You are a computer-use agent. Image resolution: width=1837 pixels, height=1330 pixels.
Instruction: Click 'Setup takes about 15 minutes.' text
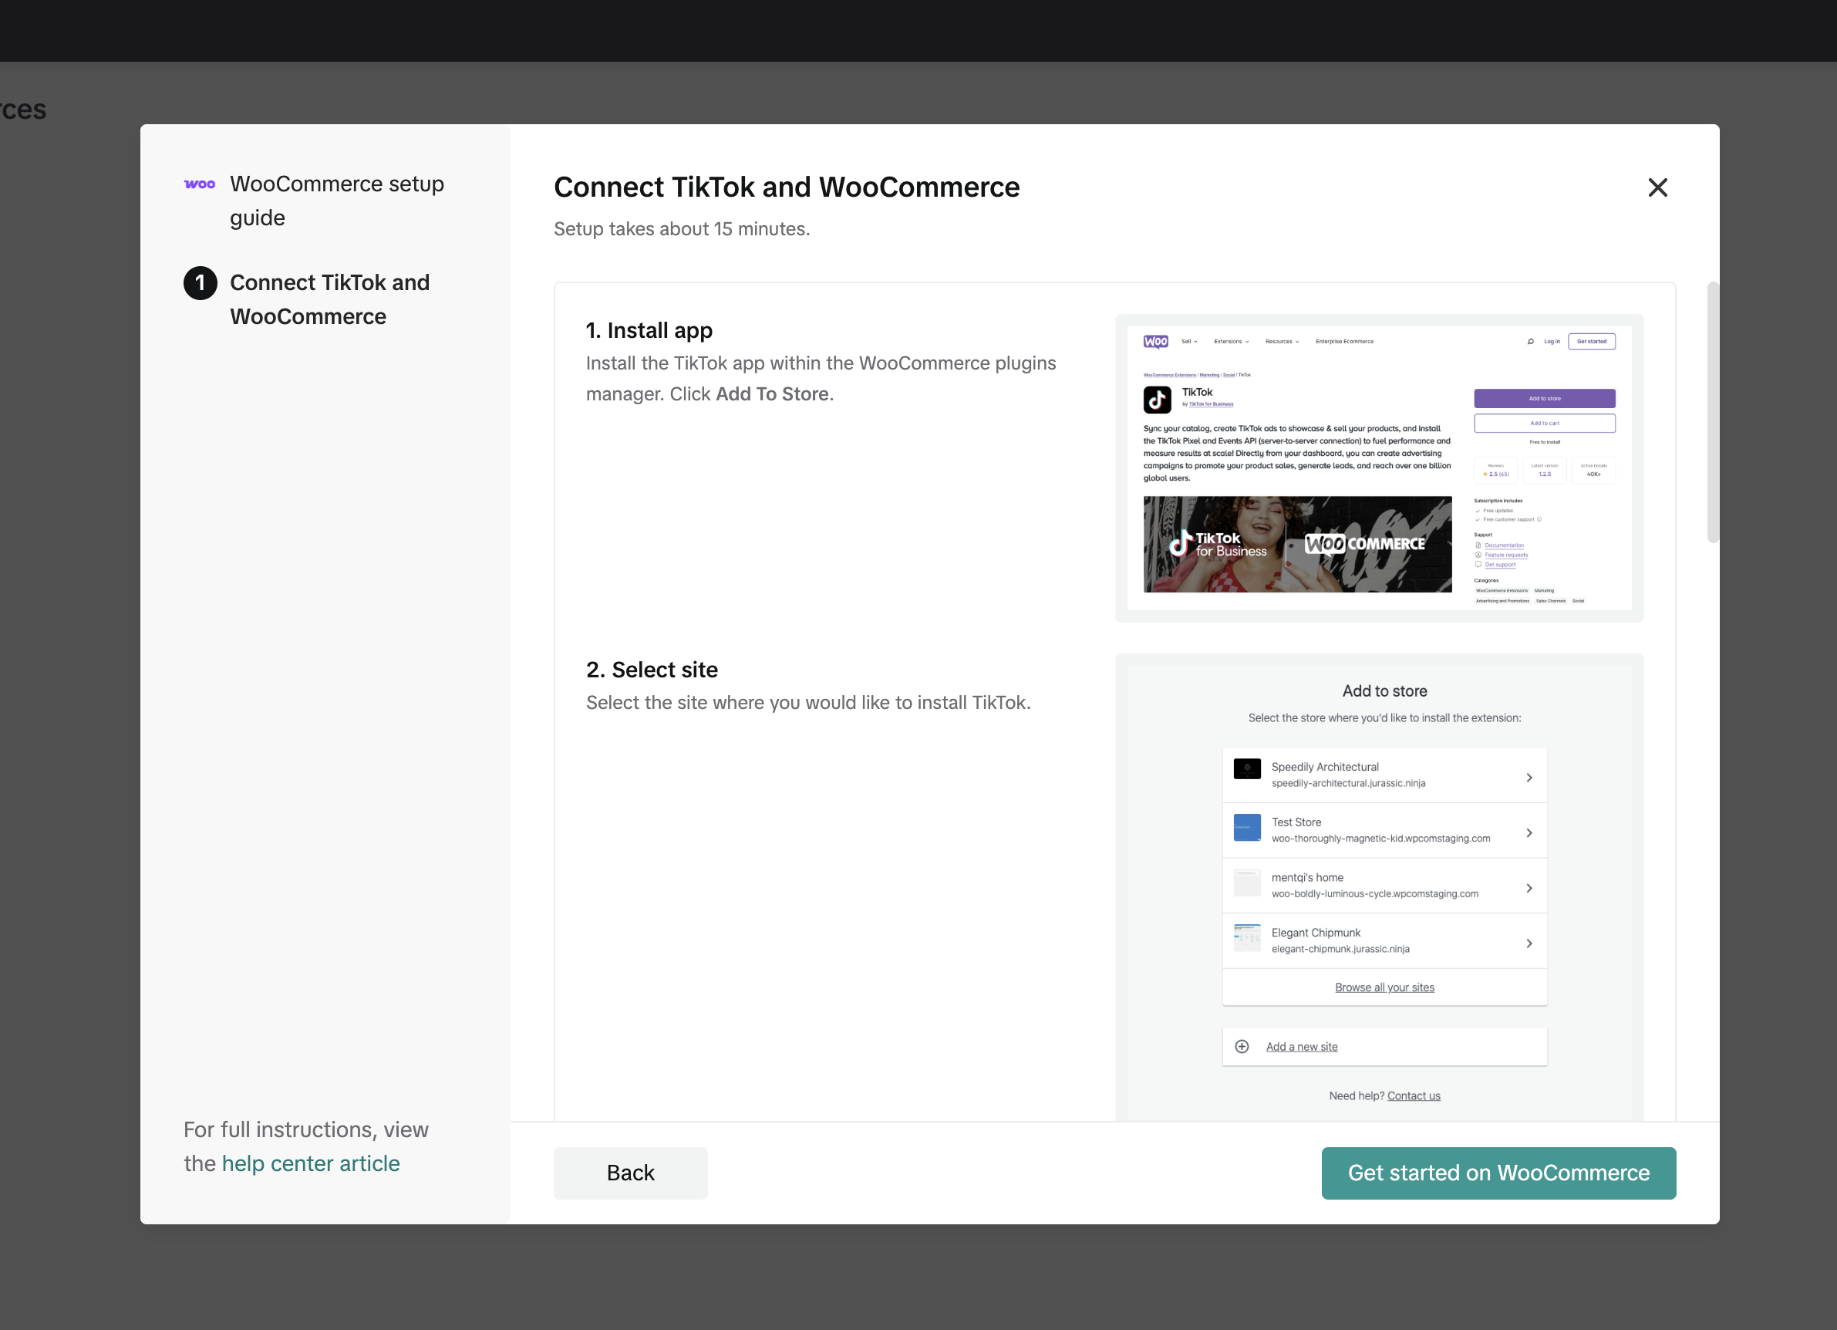[x=681, y=228]
